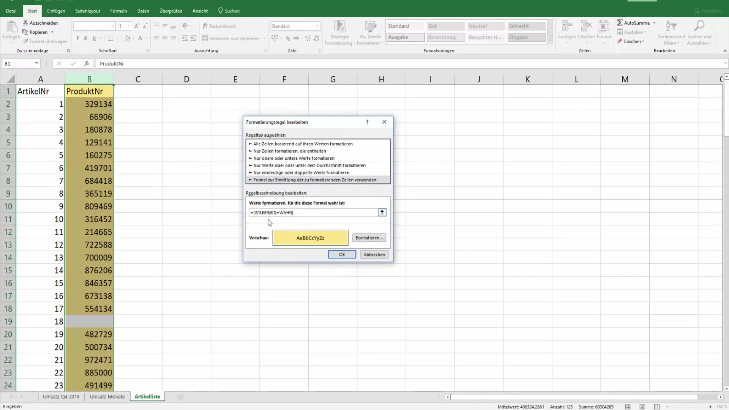
Task: Add a new sheet plus icon
Action: [x=180, y=397]
